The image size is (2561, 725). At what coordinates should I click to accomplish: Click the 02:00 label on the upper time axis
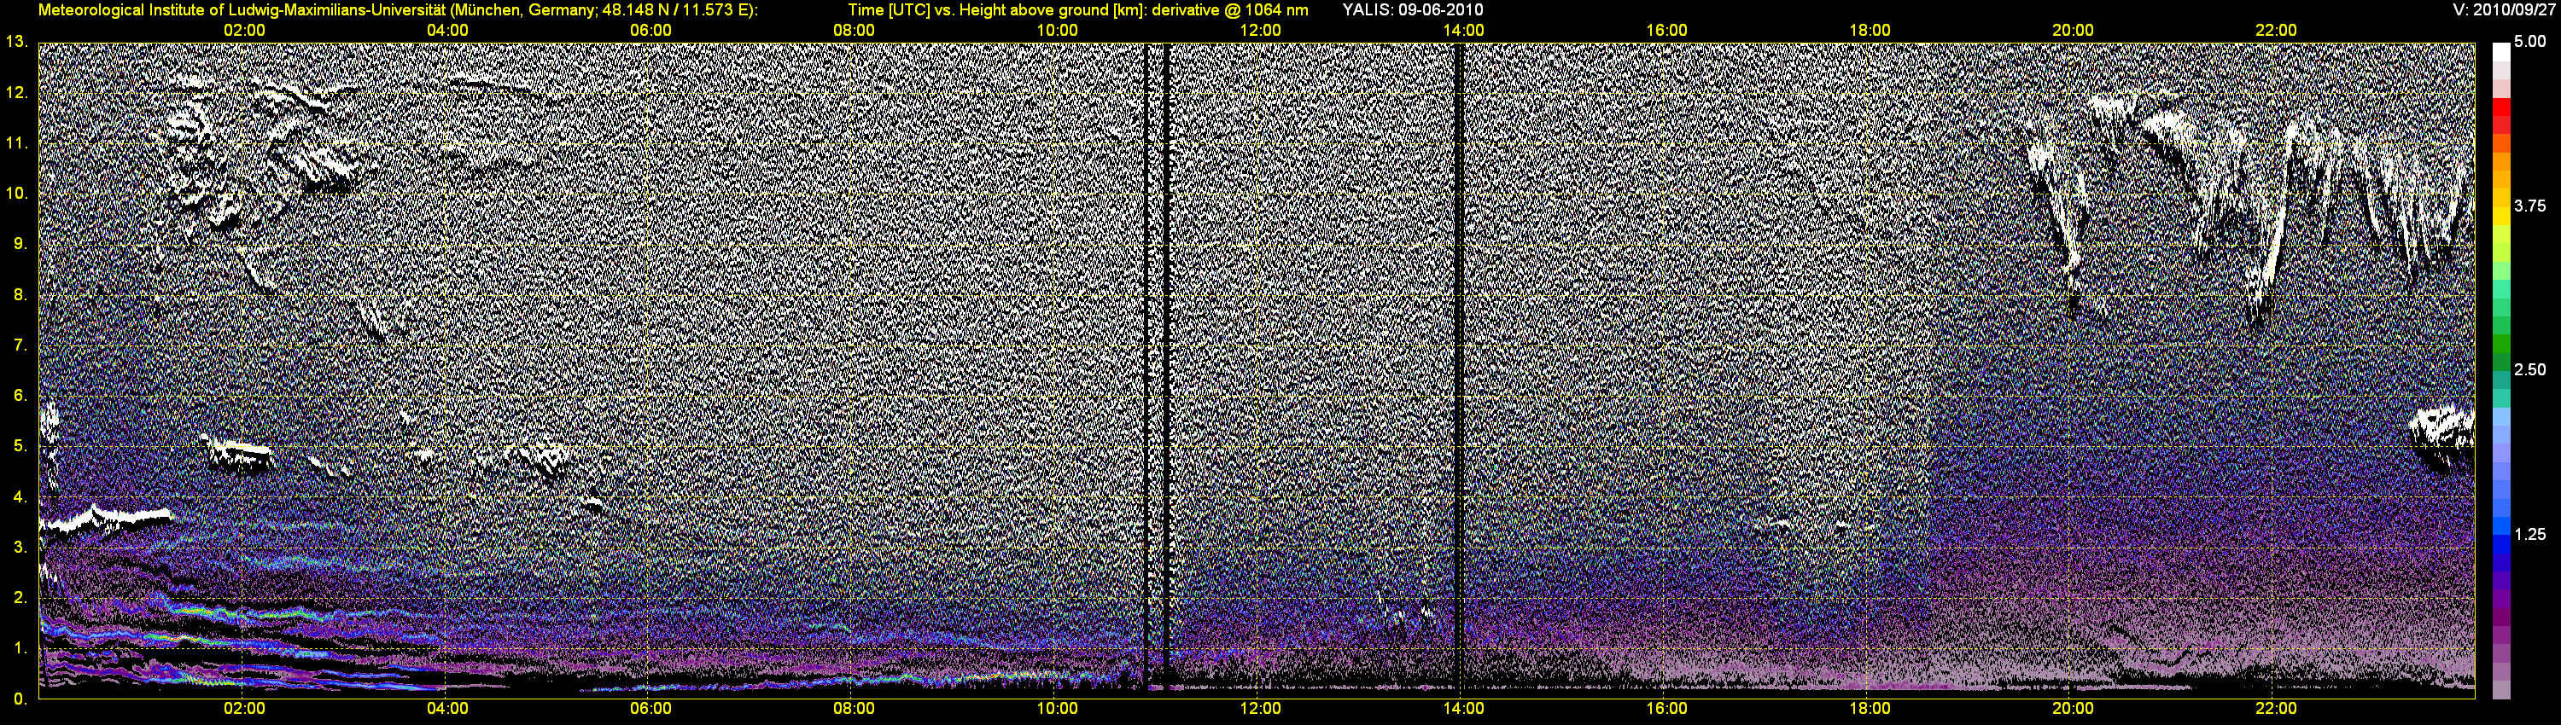coord(243,30)
